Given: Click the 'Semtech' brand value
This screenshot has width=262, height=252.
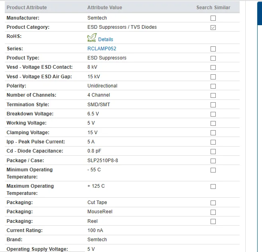Looking at the screenshot, I should pos(97,240).
